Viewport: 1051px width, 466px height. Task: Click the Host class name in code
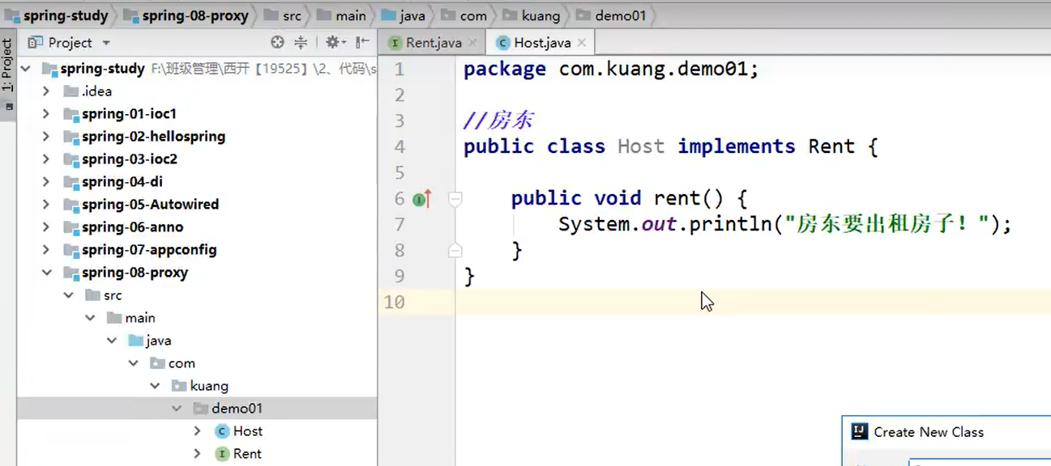(x=640, y=146)
